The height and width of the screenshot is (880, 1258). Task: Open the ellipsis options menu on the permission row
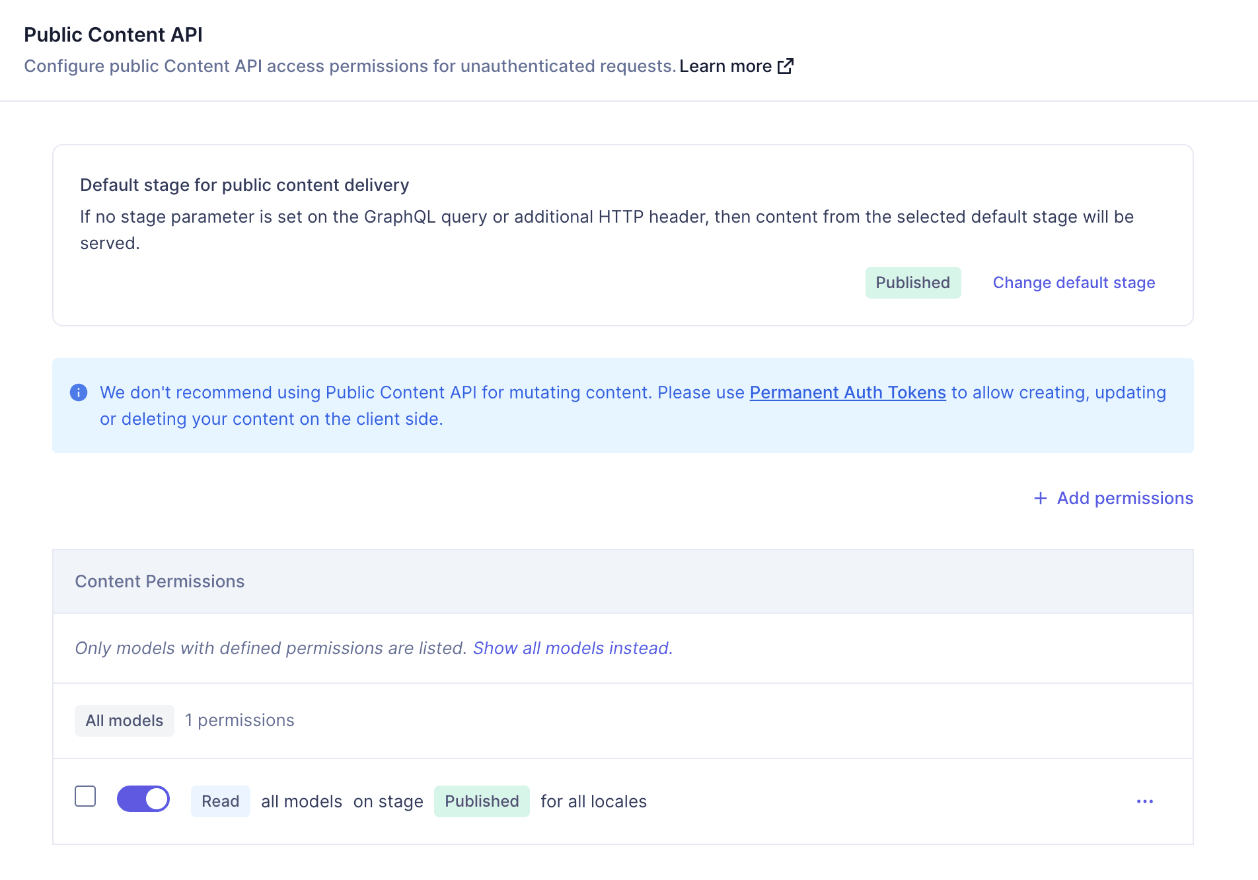click(x=1145, y=801)
